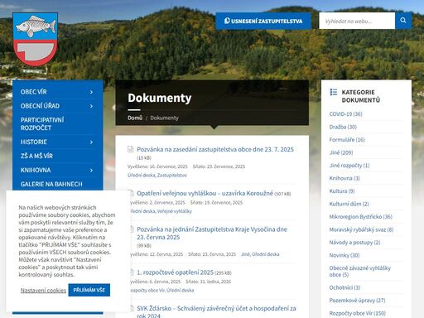The height and width of the screenshot is (318, 424).
Task: Open Historie menu item
Action: click(x=34, y=142)
